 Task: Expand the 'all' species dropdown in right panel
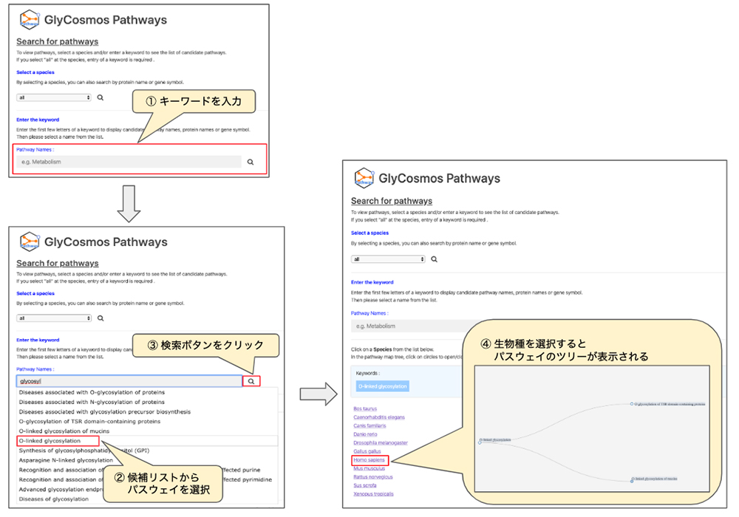389,259
